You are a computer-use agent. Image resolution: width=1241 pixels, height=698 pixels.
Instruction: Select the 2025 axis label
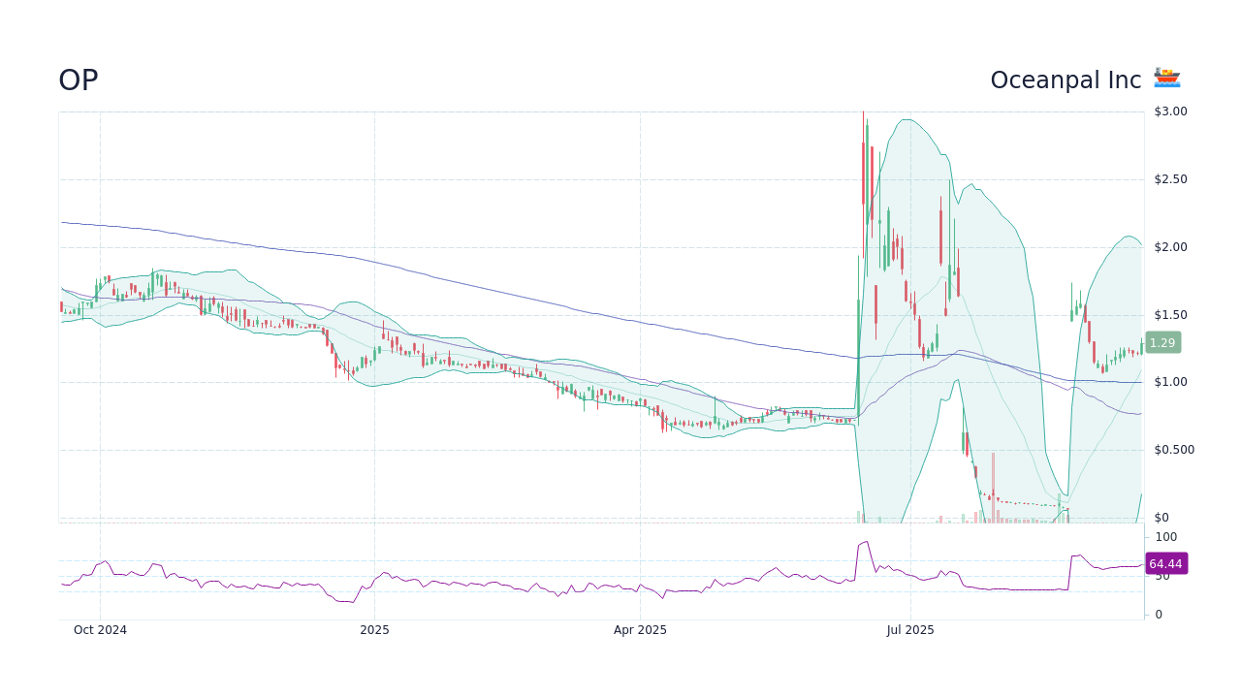click(x=374, y=629)
